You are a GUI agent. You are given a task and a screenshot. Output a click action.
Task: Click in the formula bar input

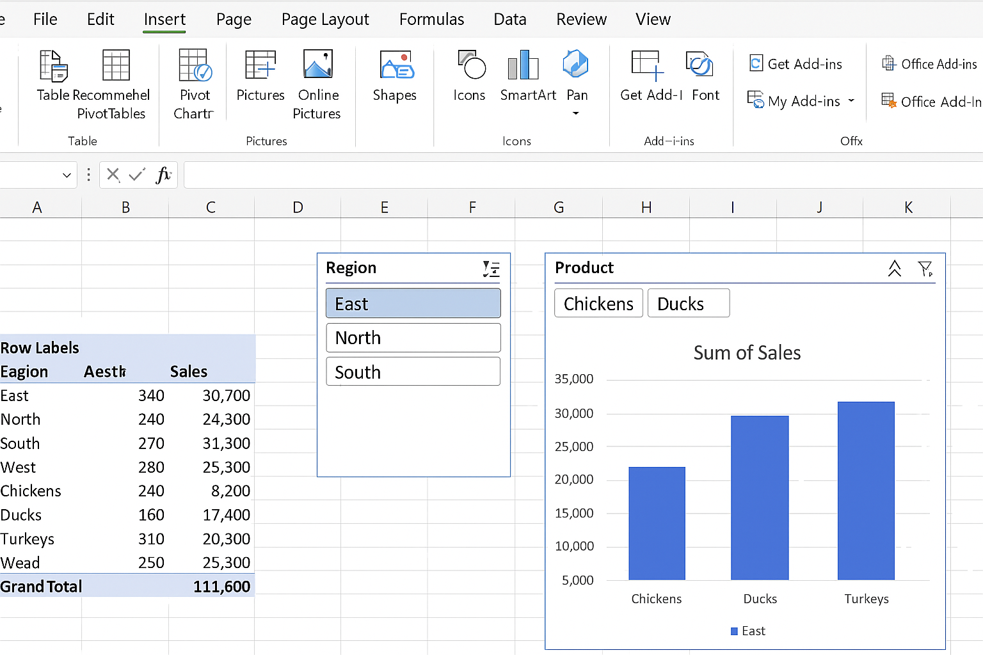(583, 175)
